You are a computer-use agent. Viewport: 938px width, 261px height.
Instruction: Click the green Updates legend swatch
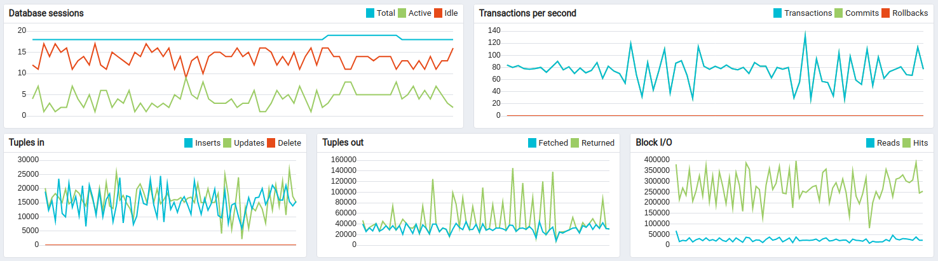[228, 143]
